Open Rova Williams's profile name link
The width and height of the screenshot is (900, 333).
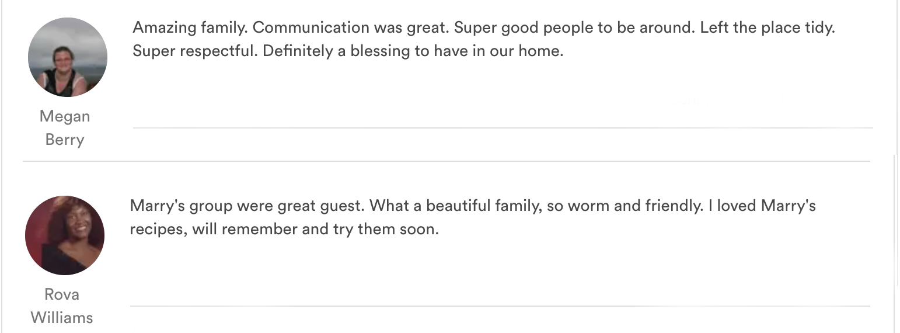click(62, 306)
